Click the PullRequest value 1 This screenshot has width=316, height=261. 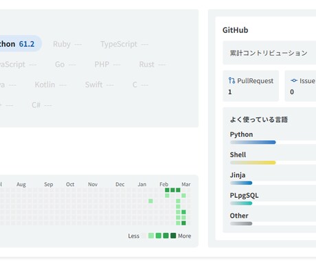[x=230, y=92]
